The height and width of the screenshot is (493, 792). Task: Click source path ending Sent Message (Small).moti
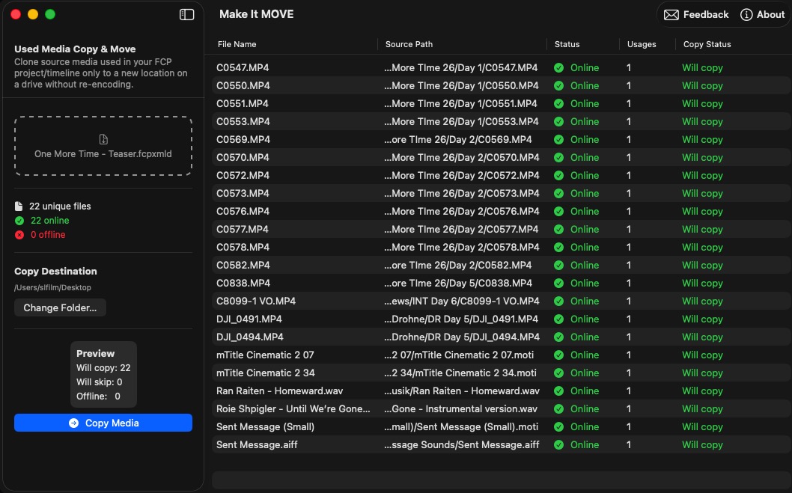461,427
